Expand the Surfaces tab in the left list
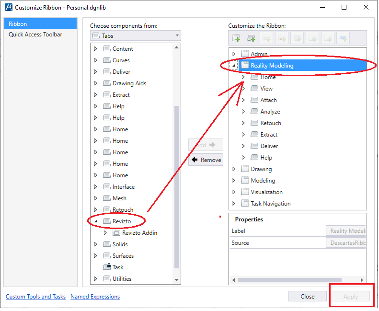Screen dimensions: 379x311 pos(96,256)
